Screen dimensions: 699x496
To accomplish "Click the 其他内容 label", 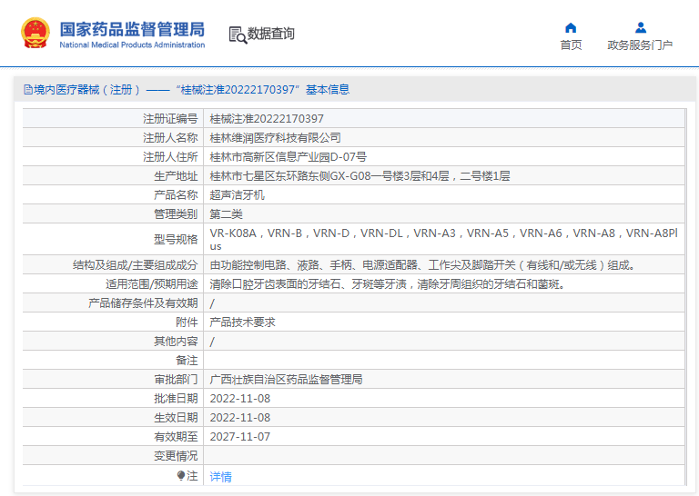I will pos(176,342).
